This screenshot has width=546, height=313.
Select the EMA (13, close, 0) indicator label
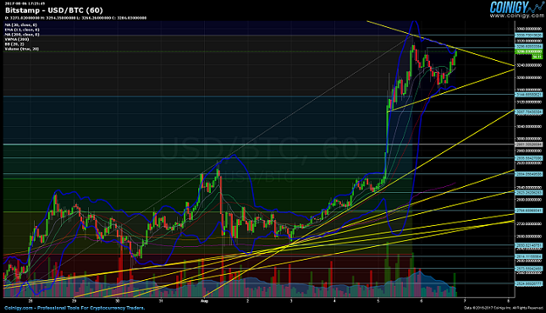point(22,30)
